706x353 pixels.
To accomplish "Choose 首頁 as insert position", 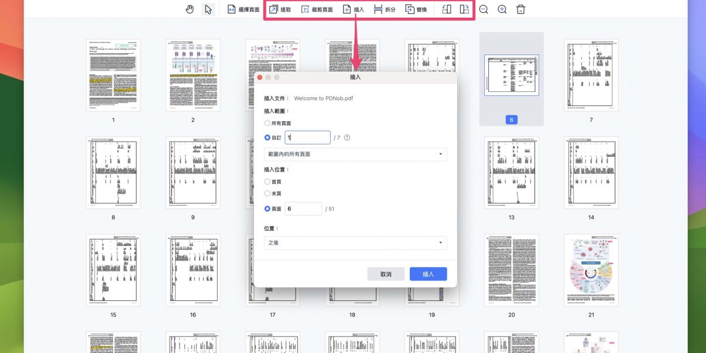I will click(x=268, y=182).
